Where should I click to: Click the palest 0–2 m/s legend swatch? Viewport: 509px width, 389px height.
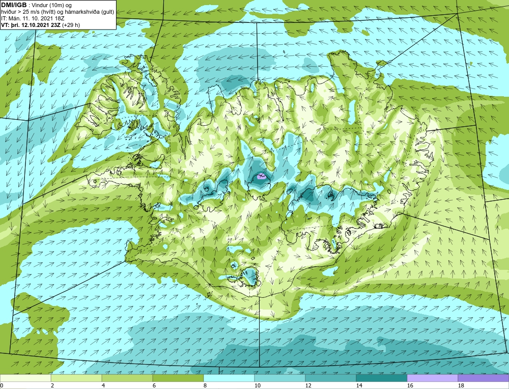click(x=25, y=378)
